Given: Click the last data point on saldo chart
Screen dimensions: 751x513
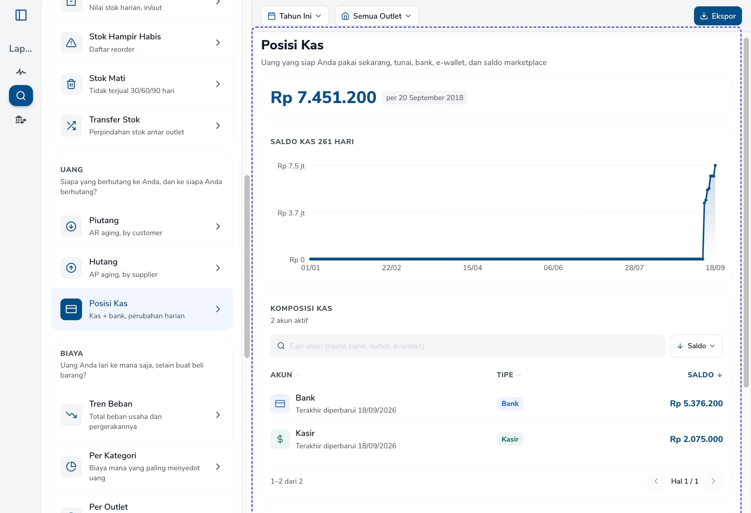Looking at the screenshot, I should pyautogui.click(x=715, y=165).
